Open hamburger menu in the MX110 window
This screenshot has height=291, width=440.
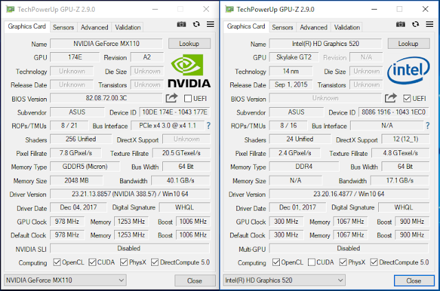click(210, 25)
